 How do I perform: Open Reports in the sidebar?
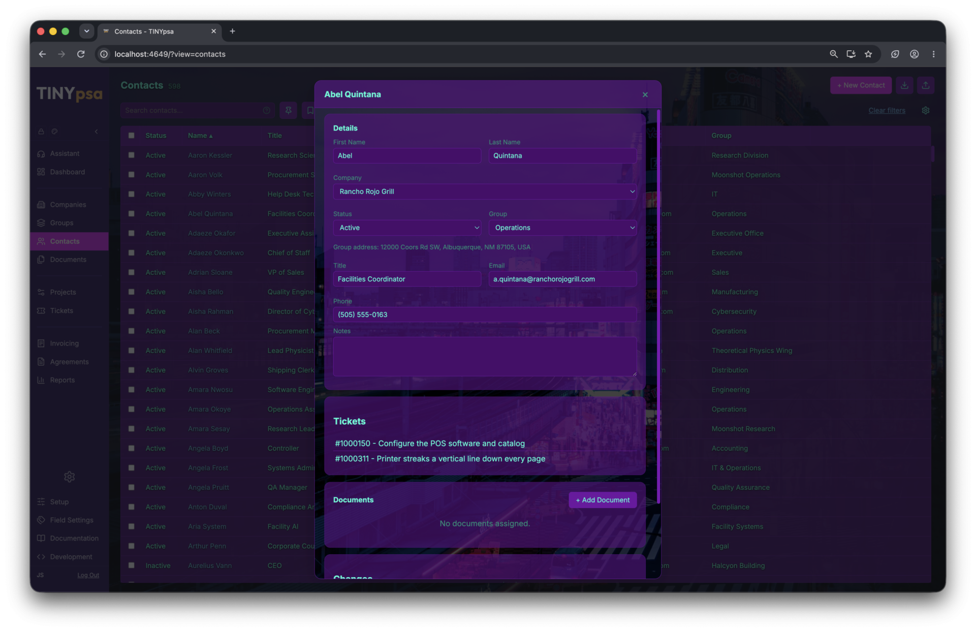[62, 380]
